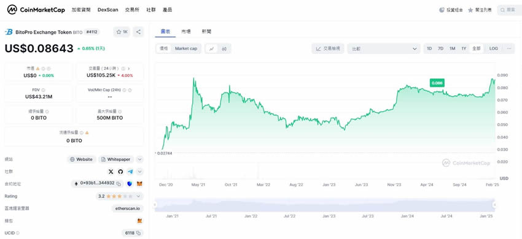Toggle the LOG scale button
The height and width of the screenshot is (239, 522).
pyautogui.click(x=494, y=48)
